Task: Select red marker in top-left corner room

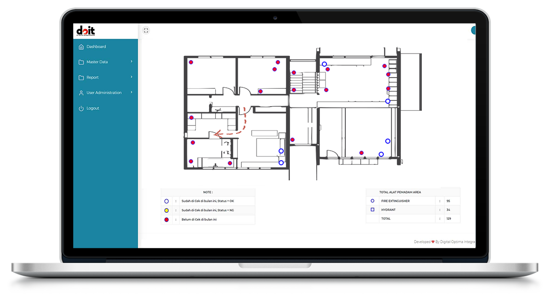Action: coord(191,62)
